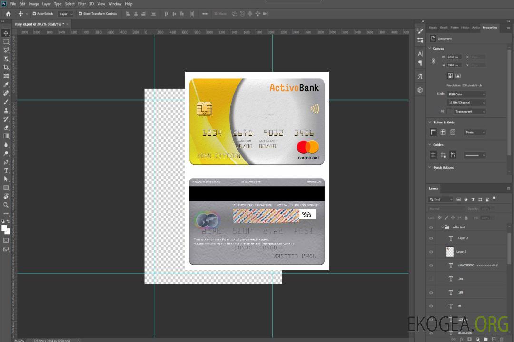Select the 'Italy id.psd' document tab
Image resolution: width=514 pixels, height=342 pixels.
coord(40,24)
